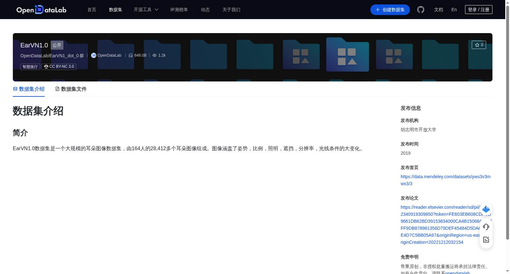Go to 首页 in the navbar

click(x=92, y=10)
